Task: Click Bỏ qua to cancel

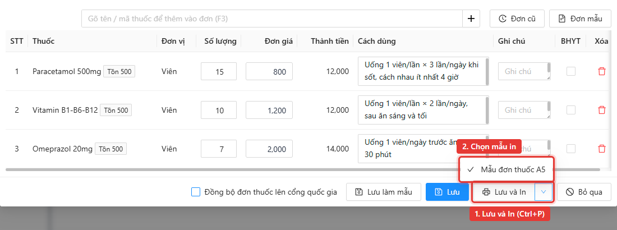Action: (584, 192)
